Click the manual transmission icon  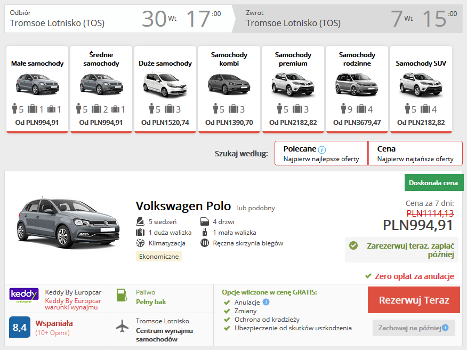tap(205, 243)
